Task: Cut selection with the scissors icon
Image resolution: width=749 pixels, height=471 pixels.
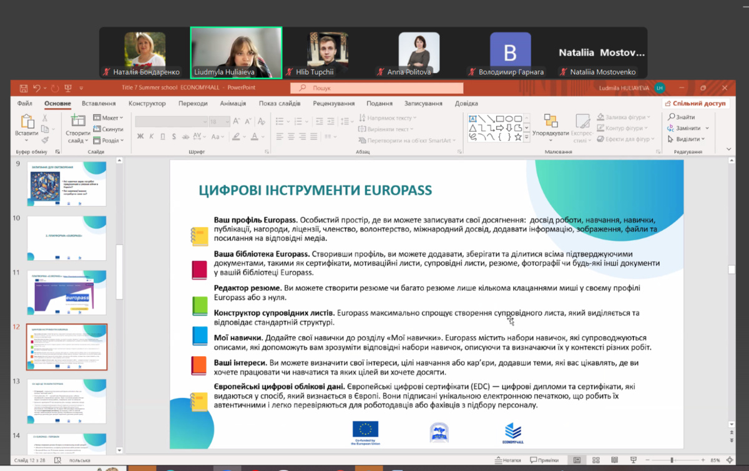Action: pos(45,118)
